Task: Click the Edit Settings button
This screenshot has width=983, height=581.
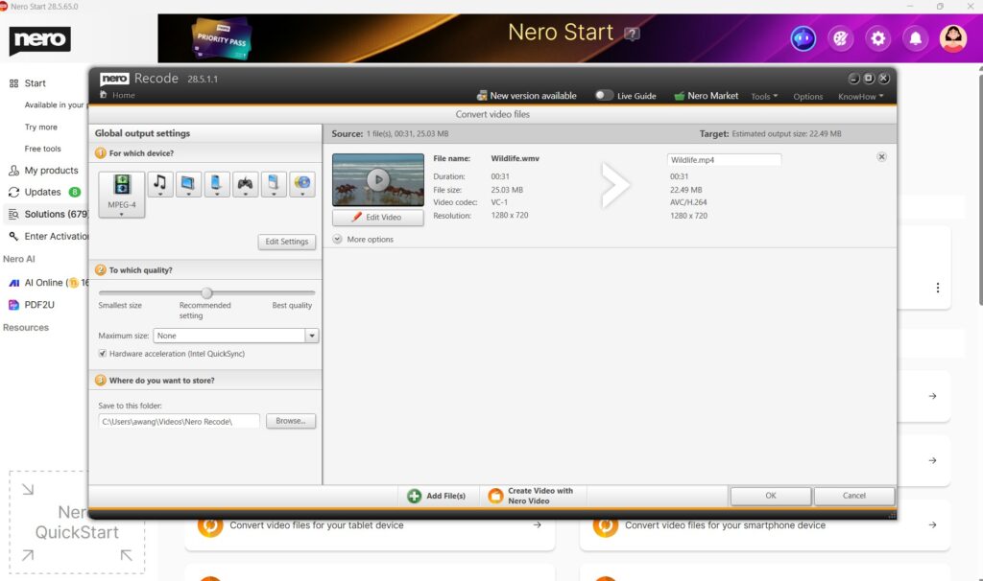Action: coord(287,242)
